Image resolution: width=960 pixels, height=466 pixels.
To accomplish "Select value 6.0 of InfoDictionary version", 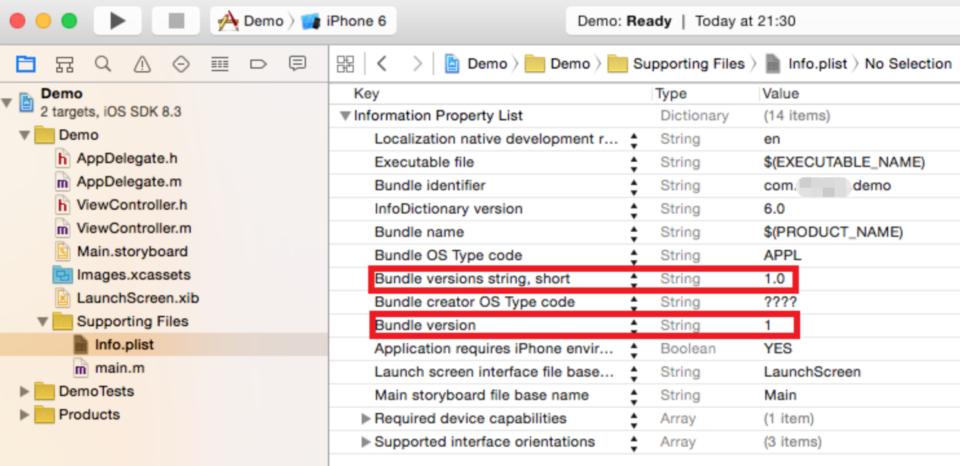I will point(774,209).
